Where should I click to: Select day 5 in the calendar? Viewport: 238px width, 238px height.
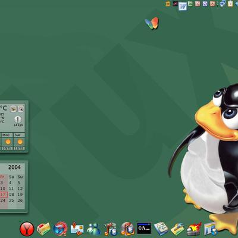(x=19, y=183)
